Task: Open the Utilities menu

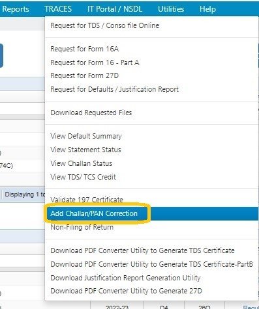Action: (x=171, y=9)
